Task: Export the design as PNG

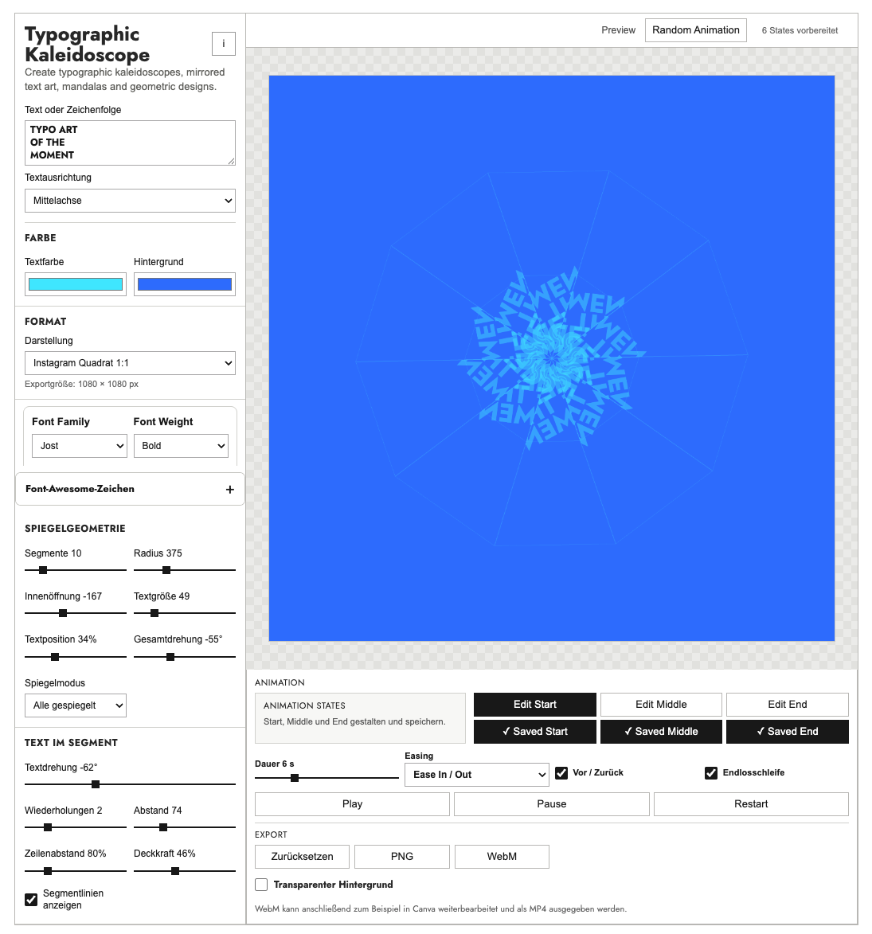Action: point(402,857)
